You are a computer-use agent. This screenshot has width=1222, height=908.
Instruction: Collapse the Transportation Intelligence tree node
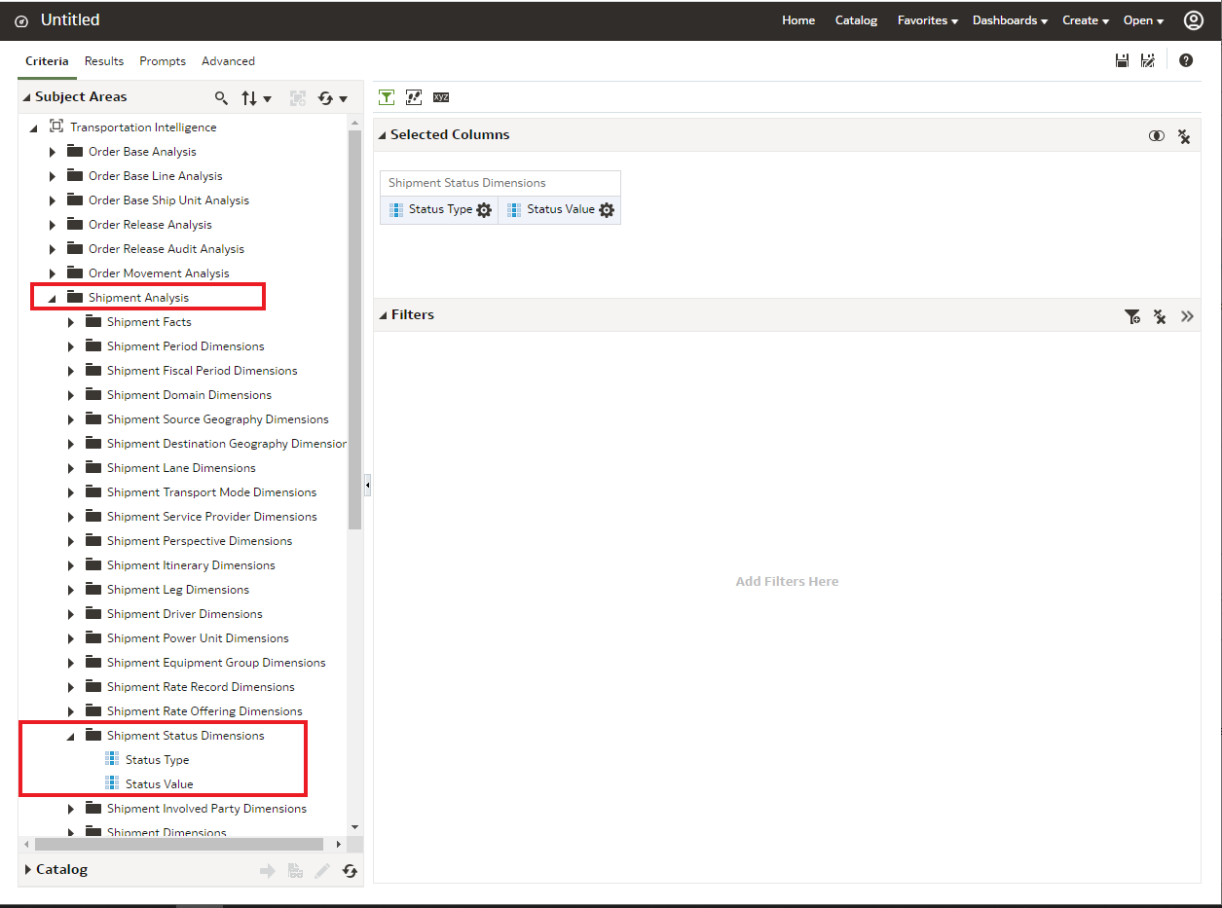point(34,127)
